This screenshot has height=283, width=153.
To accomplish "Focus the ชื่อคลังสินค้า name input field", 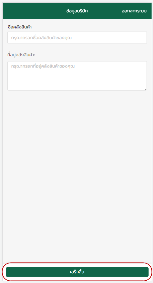I will tap(77, 37).
